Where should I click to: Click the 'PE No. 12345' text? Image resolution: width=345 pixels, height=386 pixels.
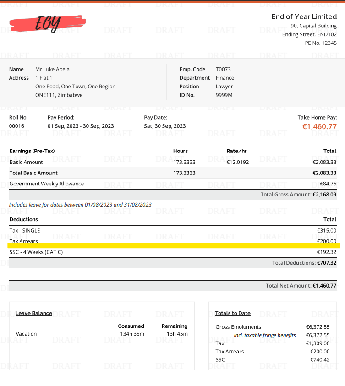click(321, 43)
